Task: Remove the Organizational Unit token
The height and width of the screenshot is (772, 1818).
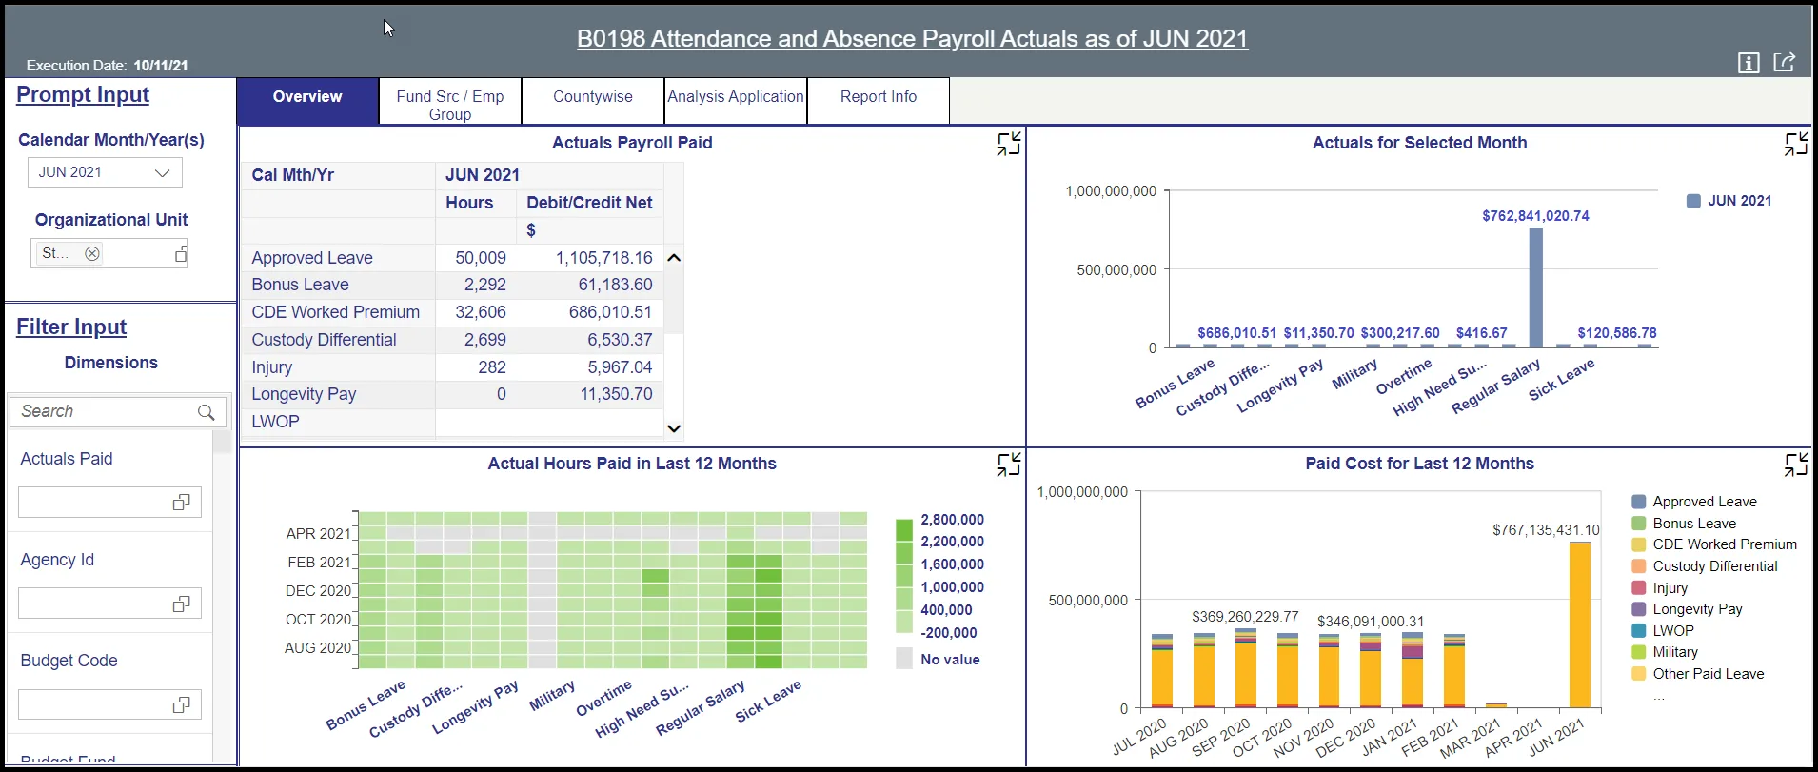Action: pos(92,254)
